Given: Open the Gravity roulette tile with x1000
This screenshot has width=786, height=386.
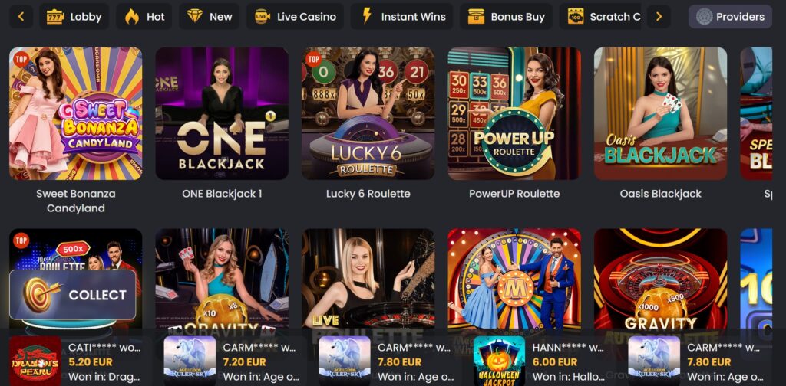Looking at the screenshot, I should coord(661,282).
